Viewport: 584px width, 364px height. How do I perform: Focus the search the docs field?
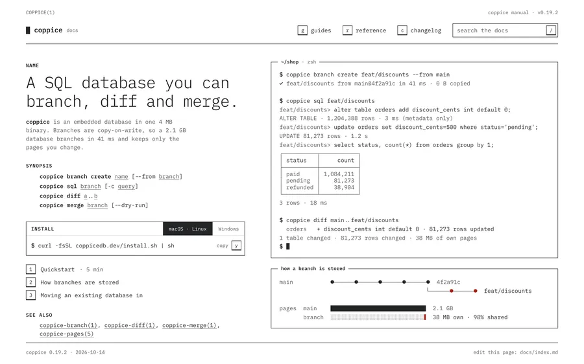coord(499,30)
